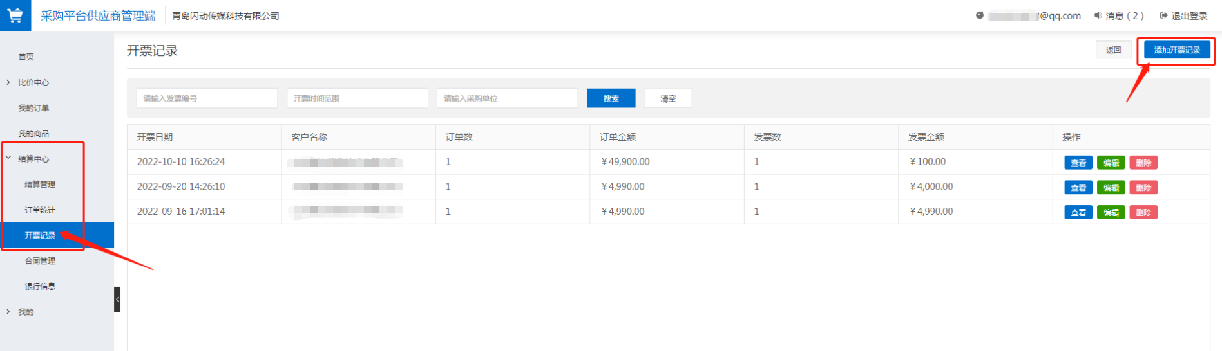Click the 返回 button
The height and width of the screenshot is (351, 1222).
click(x=1113, y=50)
